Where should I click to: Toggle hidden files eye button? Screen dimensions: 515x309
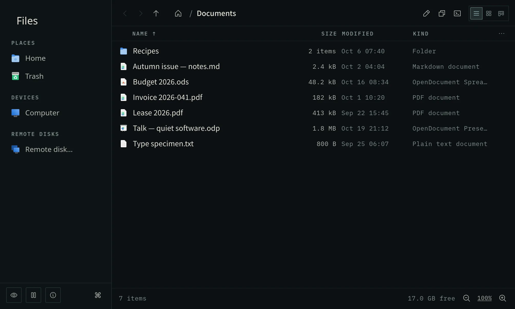point(14,295)
